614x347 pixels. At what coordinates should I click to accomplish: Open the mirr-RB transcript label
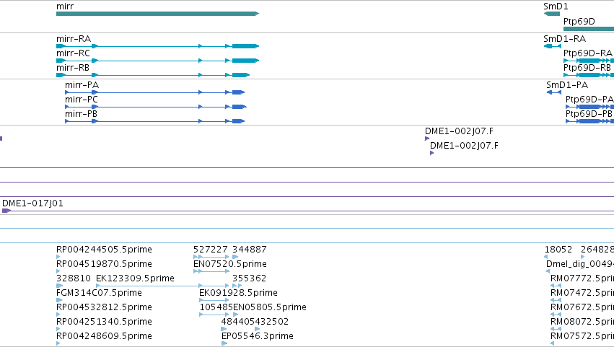coord(73,68)
